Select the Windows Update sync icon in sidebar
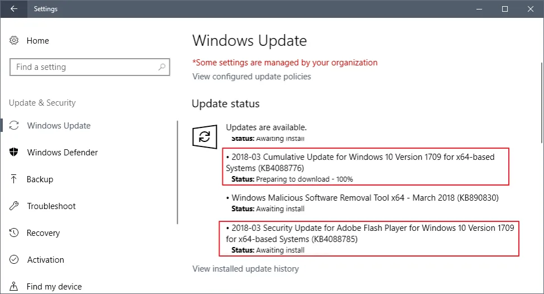Image resolution: width=544 pixels, height=294 pixels. click(x=14, y=125)
